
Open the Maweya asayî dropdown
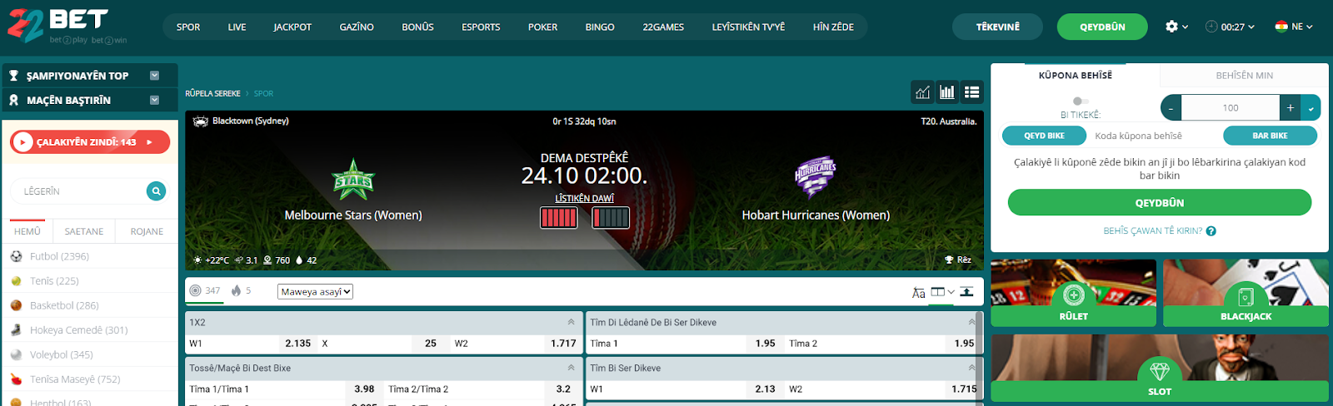pos(316,292)
